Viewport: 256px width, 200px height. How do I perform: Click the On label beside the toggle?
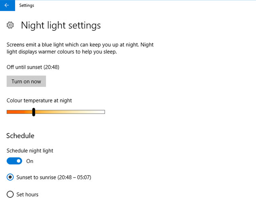(30, 161)
